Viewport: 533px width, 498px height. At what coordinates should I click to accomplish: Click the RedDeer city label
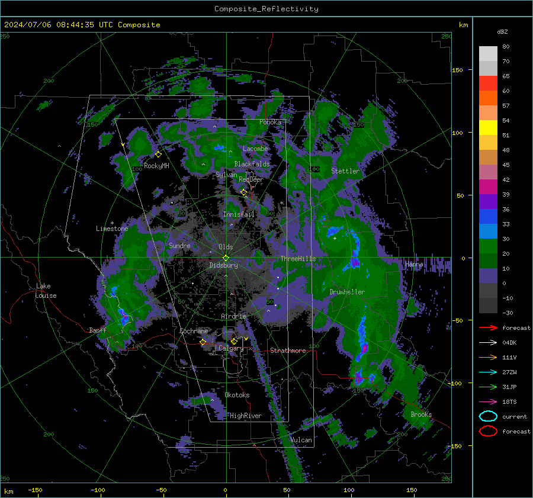click(251, 179)
